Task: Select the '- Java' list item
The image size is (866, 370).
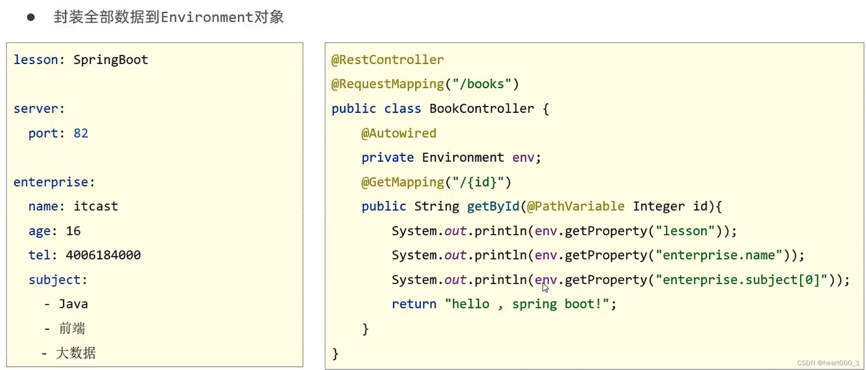Action: 66,304
